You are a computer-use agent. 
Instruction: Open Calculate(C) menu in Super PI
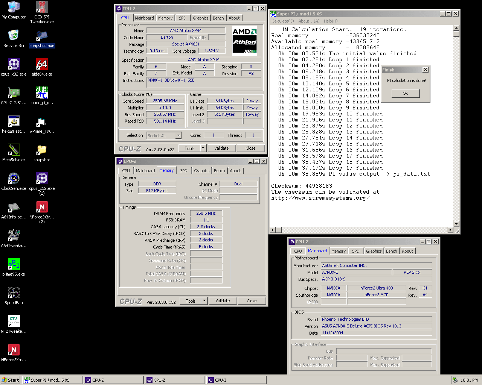[283, 21]
